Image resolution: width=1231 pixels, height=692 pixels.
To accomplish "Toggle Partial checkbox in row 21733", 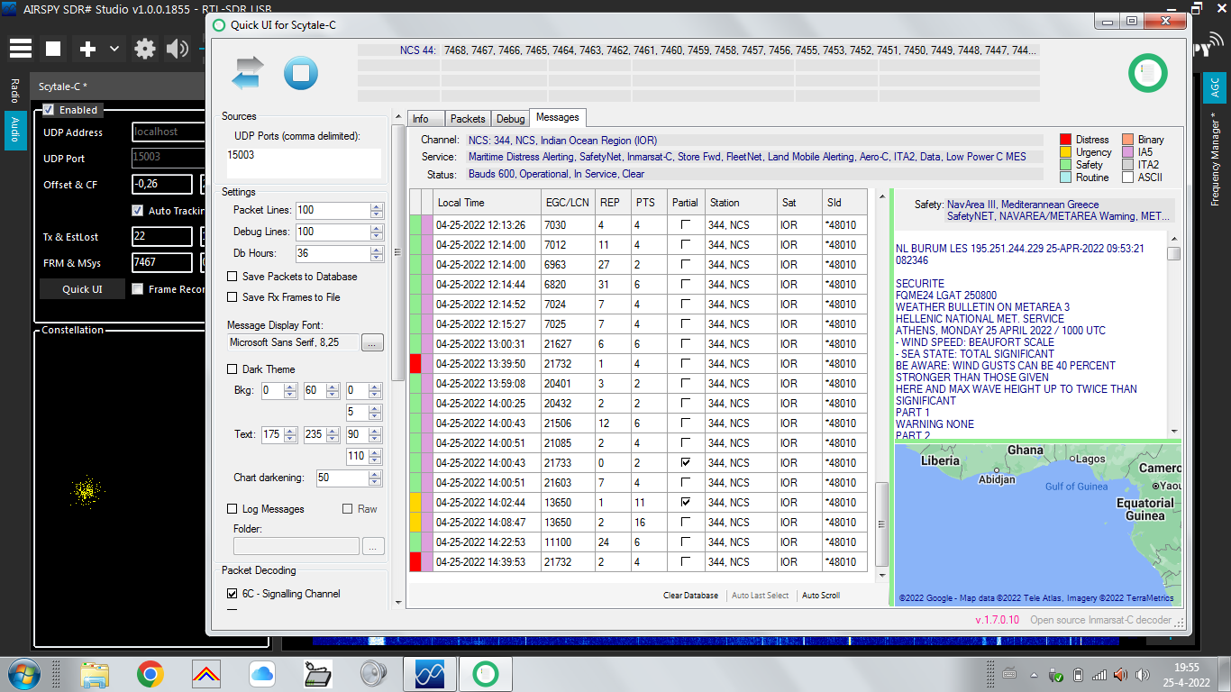I will pos(686,462).
